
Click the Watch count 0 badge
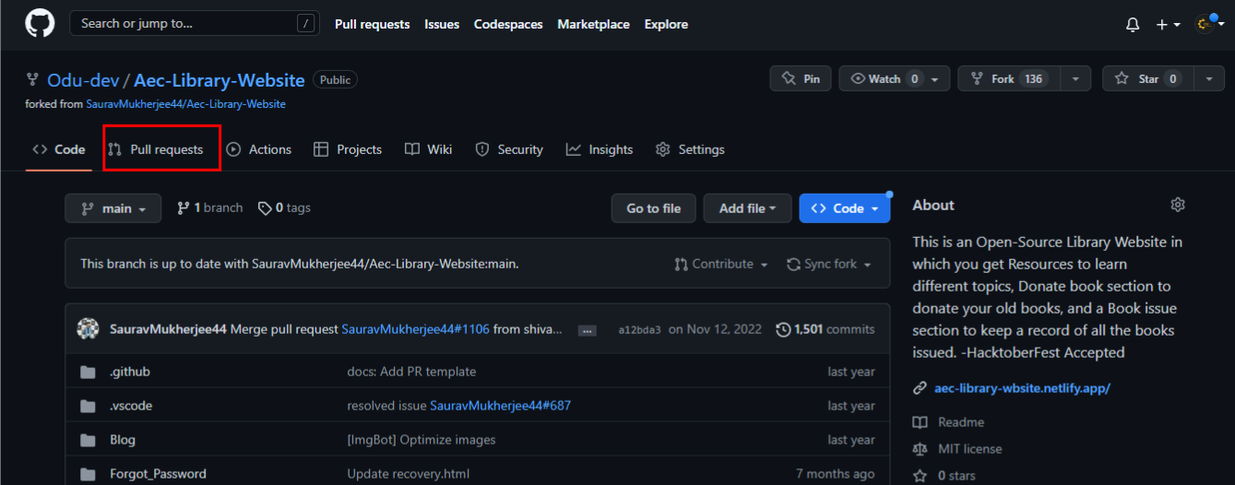click(914, 79)
